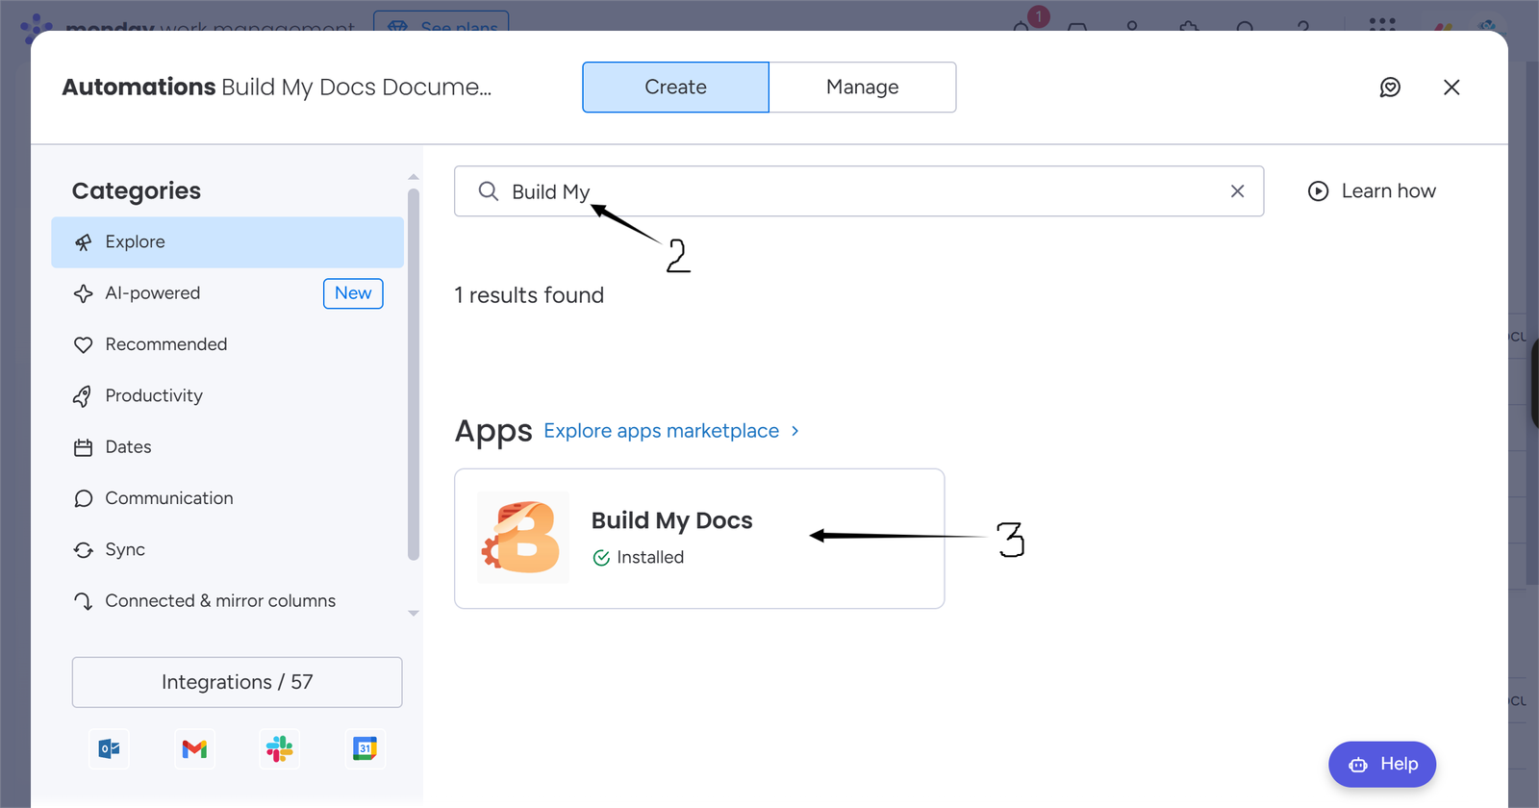
Task: Click the categories list scrollbar thumb
Action: point(414,373)
